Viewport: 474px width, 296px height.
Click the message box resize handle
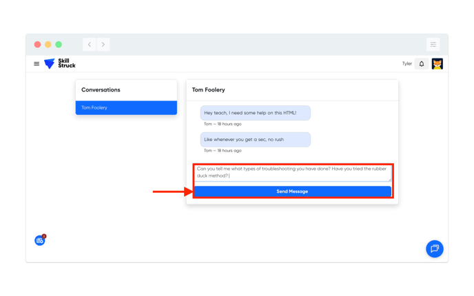click(389, 180)
